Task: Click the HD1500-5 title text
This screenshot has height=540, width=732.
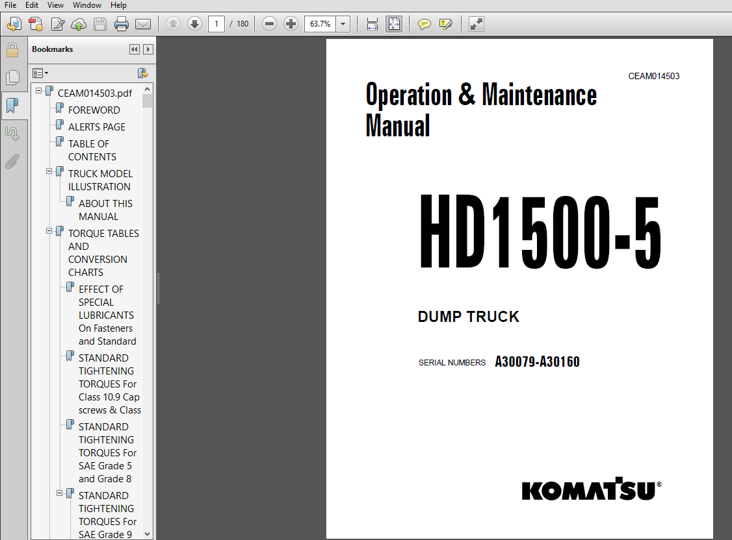Action: pos(540,232)
